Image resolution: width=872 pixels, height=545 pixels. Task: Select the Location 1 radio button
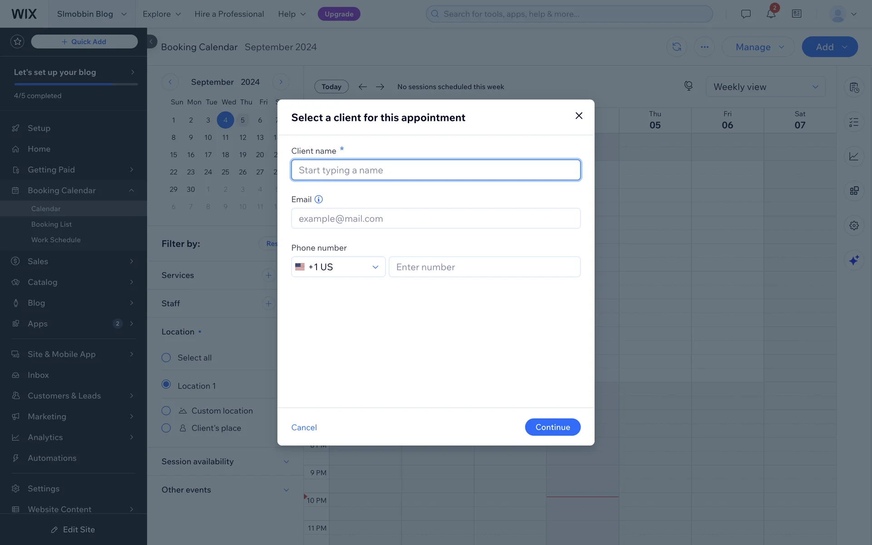166,385
